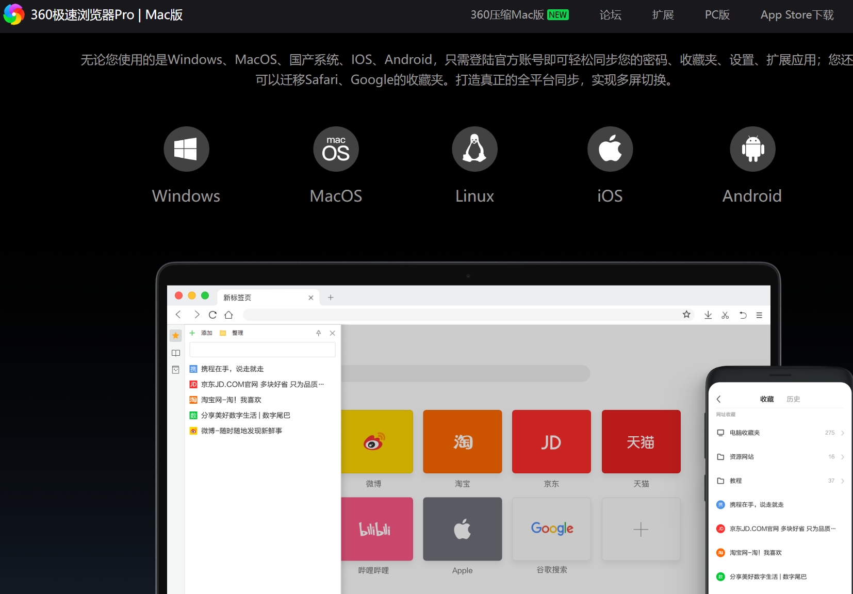Click the App Store下载 link

click(x=797, y=15)
